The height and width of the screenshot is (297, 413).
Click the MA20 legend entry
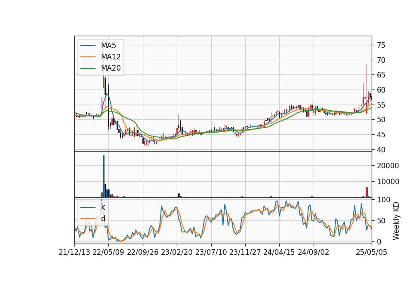(x=101, y=68)
